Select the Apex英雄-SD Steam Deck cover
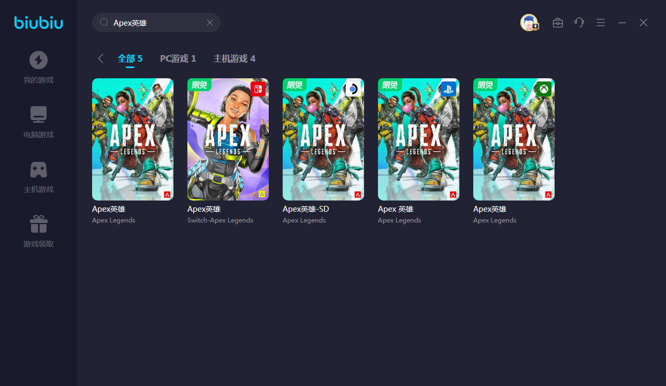The height and width of the screenshot is (386, 666). (323, 139)
